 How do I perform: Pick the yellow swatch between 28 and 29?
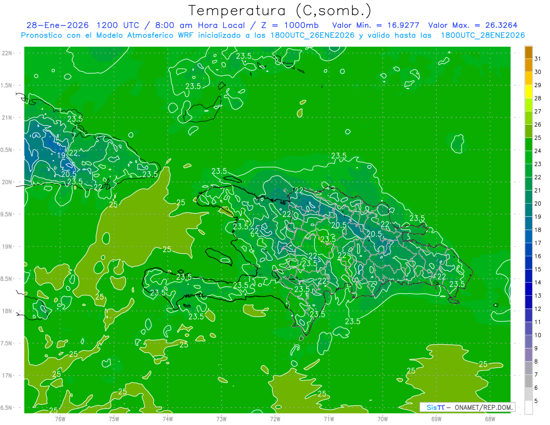point(528,92)
